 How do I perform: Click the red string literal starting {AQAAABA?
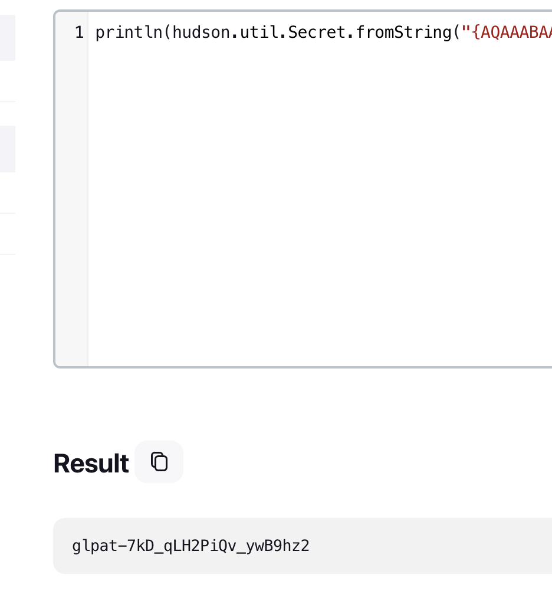(x=512, y=32)
